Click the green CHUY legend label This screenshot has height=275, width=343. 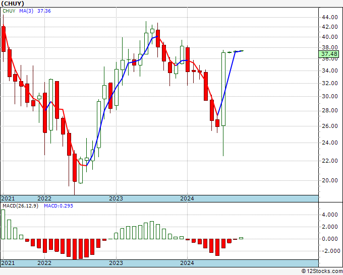tap(9, 11)
